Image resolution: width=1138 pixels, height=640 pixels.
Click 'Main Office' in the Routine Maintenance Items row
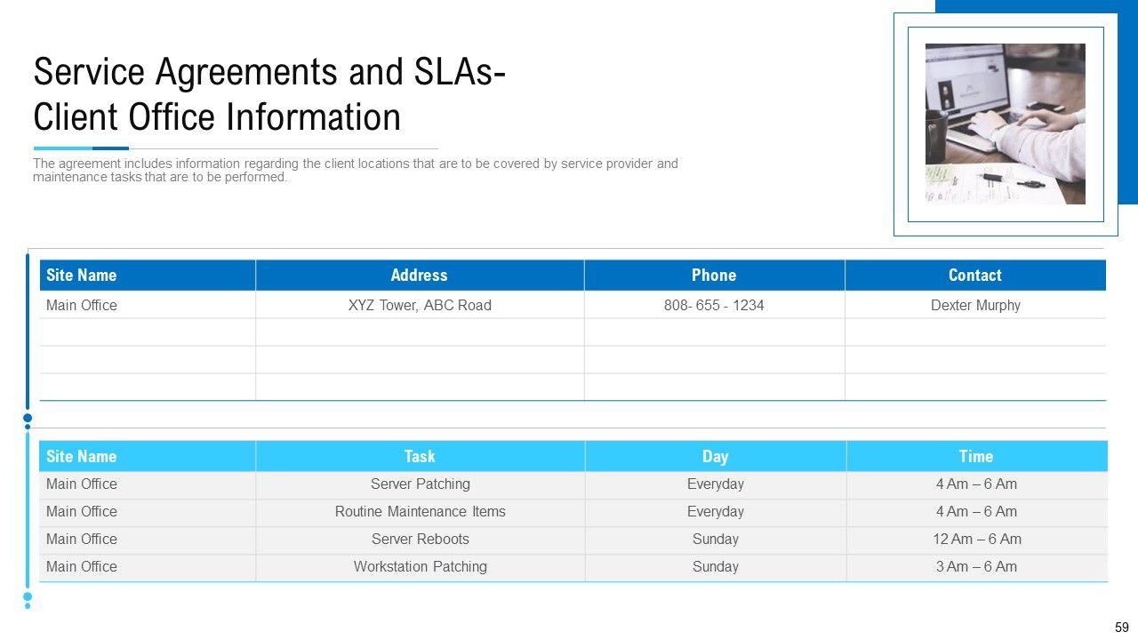pos(82,512)
